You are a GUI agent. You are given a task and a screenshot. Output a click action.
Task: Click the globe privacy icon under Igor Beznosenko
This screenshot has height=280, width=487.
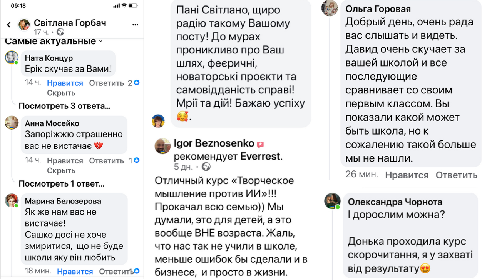pos(206,167)
